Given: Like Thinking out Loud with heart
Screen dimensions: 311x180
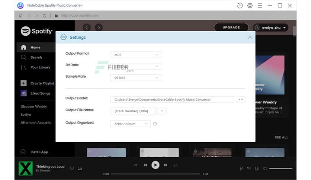Looking at the screenshot, I should [x=72, y=168].
